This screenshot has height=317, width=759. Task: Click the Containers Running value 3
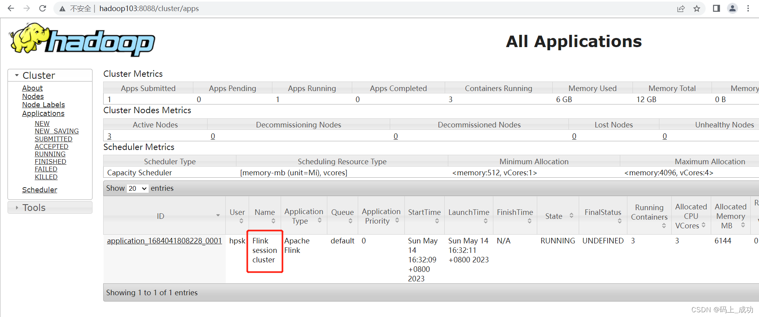(x=450, y=99)
